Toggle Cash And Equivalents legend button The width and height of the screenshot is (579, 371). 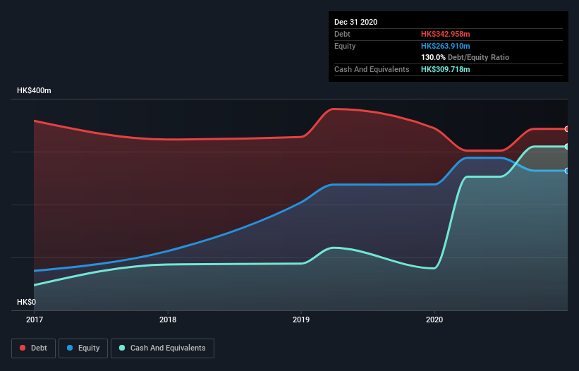(x=162, y=348)
